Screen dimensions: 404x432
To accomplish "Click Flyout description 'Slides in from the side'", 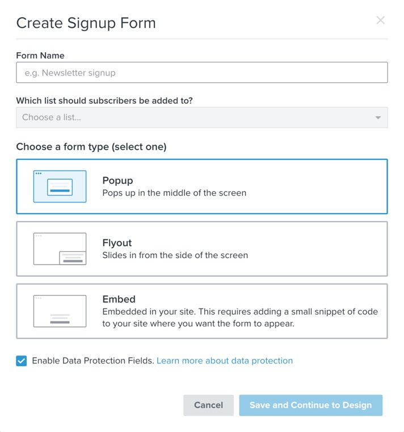I will [175, 255].
